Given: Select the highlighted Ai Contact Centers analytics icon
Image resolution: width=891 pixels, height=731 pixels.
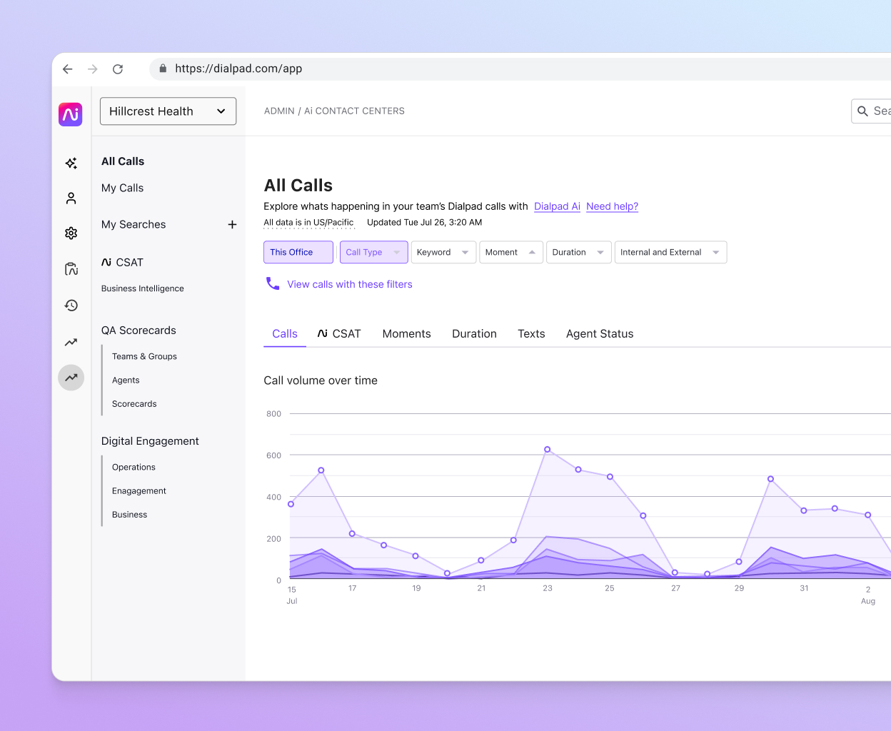Looking at the screenshot, I should coord(71,377).
